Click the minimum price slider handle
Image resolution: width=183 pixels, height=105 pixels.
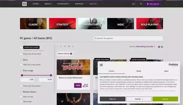pos(22,75)
